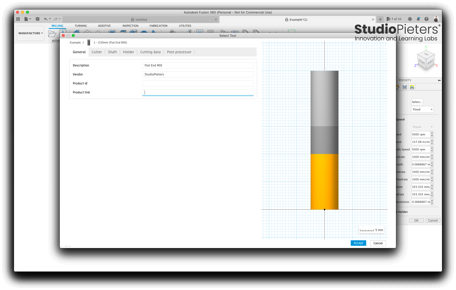456x290 pixels.
Task: Click the Example breadcrumb link
Action: click(x=75, y=42)
